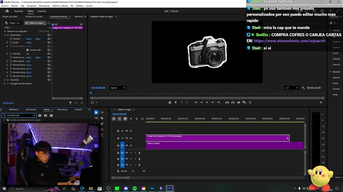
Task: Expand Reasignación del tiempo group
Action: [x=5, y=83]
